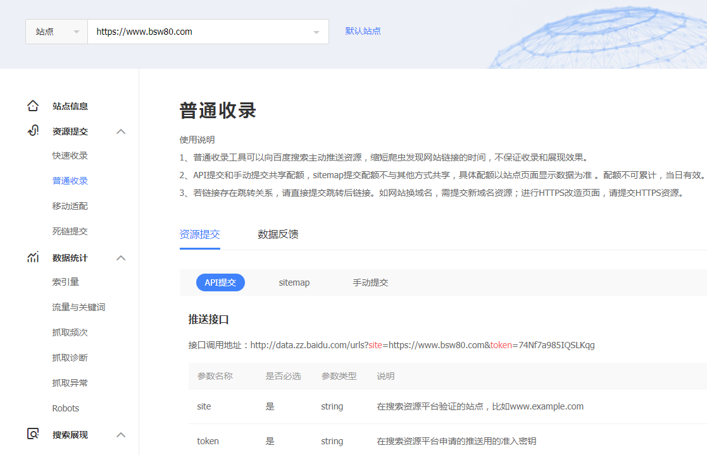Click the www.example.com description text
This screenshot has height=455, width=707.
point(480,406)
